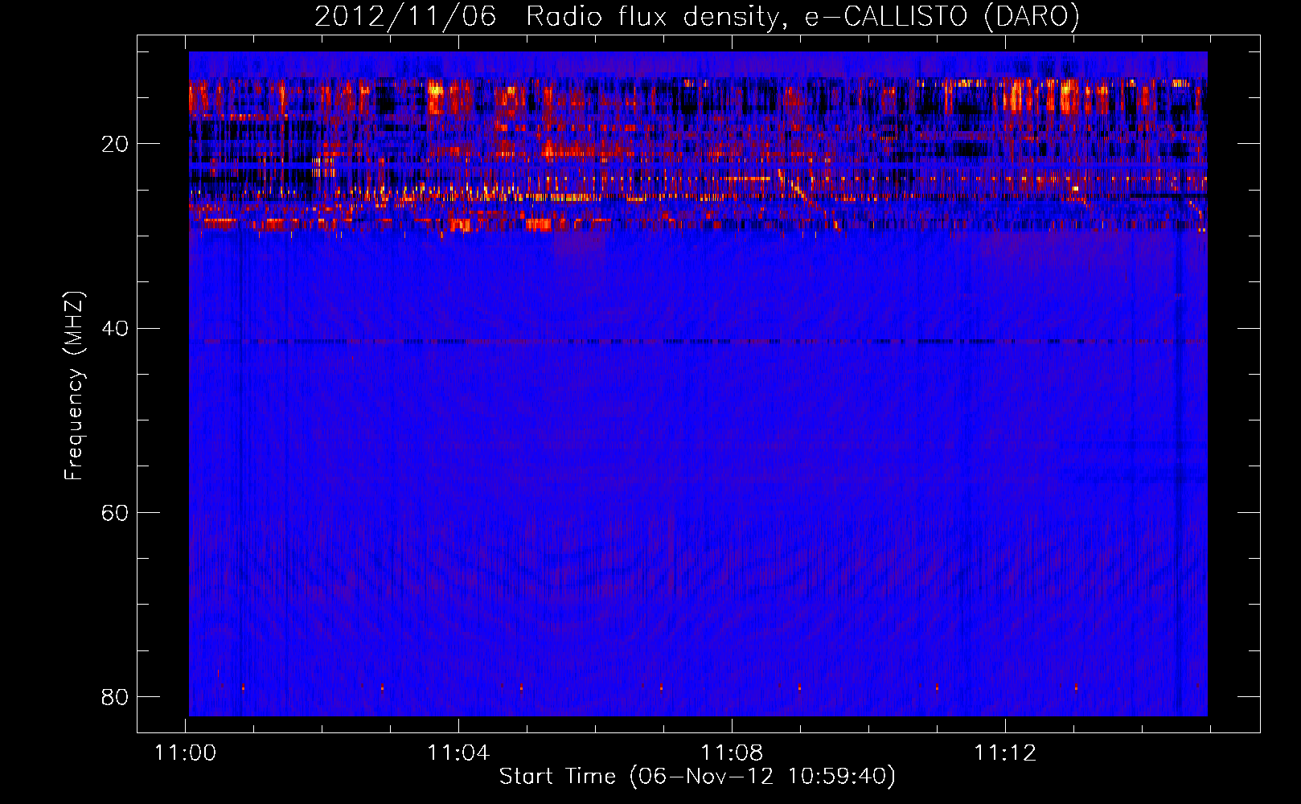The width and height of the screenshot is (1301, 804).
Task: Click the '20' frequency tick label
Action: [x=115, y=144]
